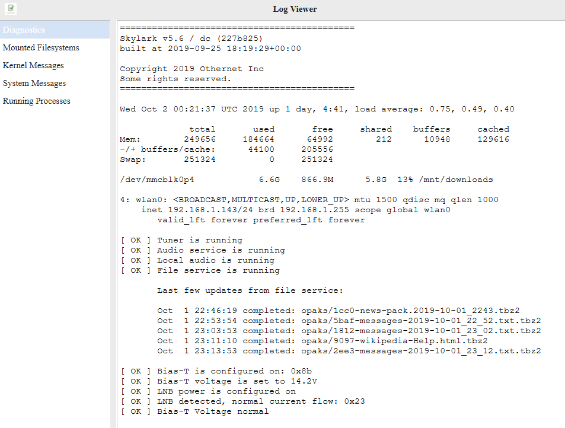
Task: Click the wikipedia-Help.html.tbz2 update entry
Action: click(322, 340)
